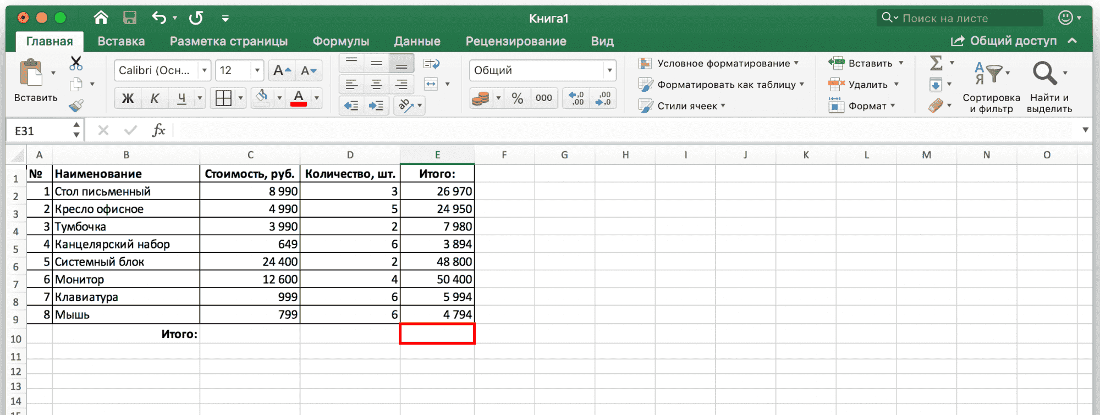Toggle bold Ж formatting
Screen dimensions: 1100x415
[128, 98]
